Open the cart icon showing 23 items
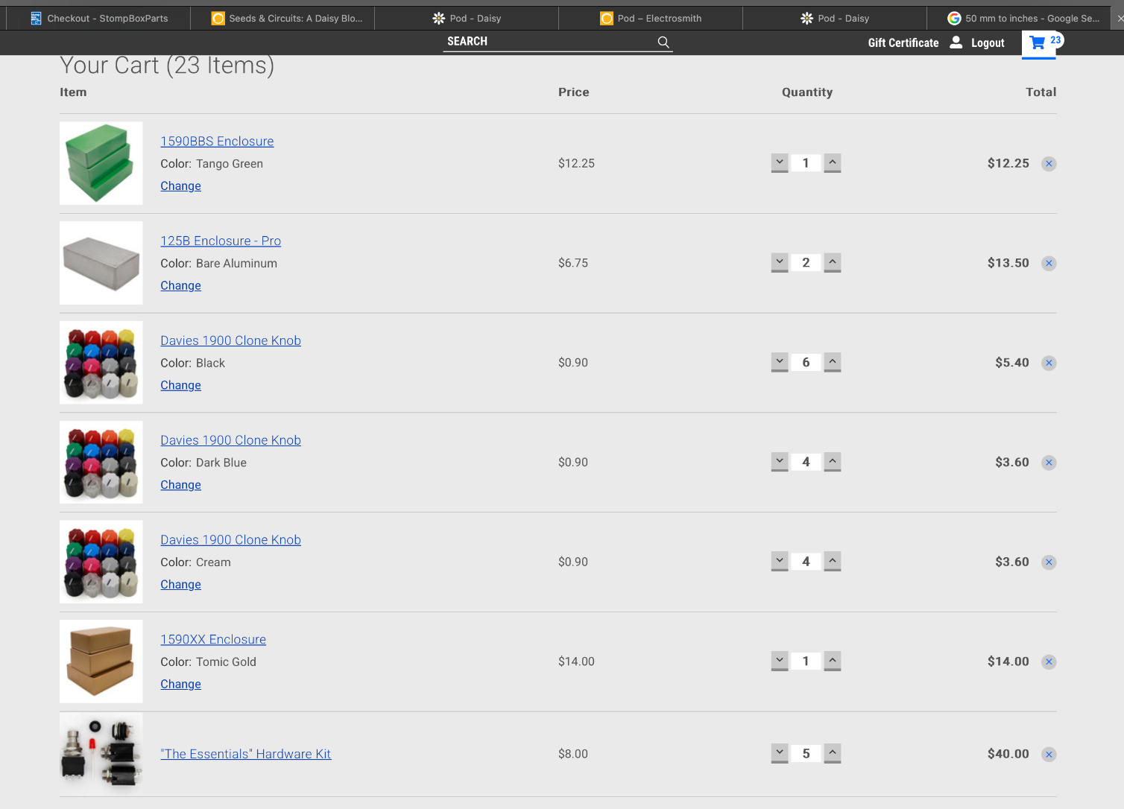This screenshot has height=809, width=1124. click(x=1038, y=43)
